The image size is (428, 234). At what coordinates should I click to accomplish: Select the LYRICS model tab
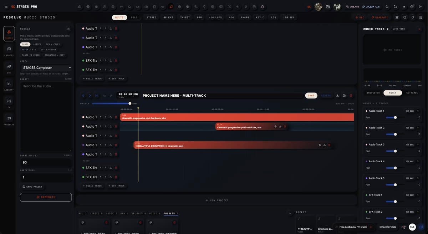[x=37, y=44]
